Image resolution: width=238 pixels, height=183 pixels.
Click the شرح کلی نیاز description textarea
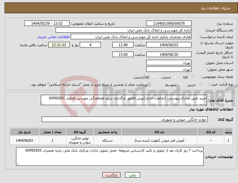[x=124, y=100]
